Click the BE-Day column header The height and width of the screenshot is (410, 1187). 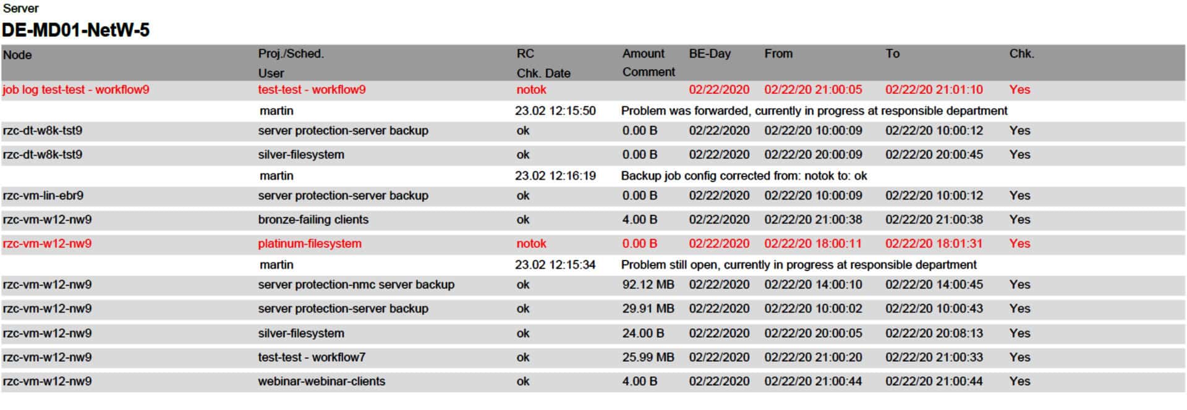point(710,54)
